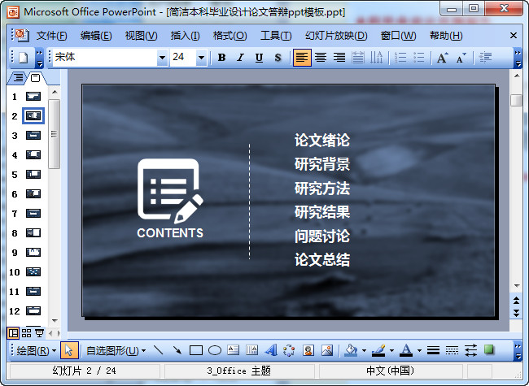Align text left
529x386 pixels.
pos(302,58)
